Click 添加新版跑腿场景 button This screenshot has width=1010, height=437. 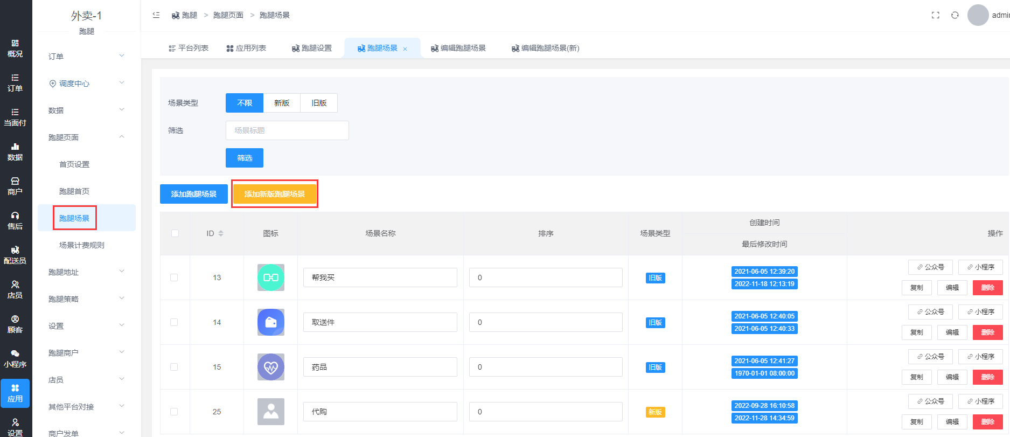(275, 194)
